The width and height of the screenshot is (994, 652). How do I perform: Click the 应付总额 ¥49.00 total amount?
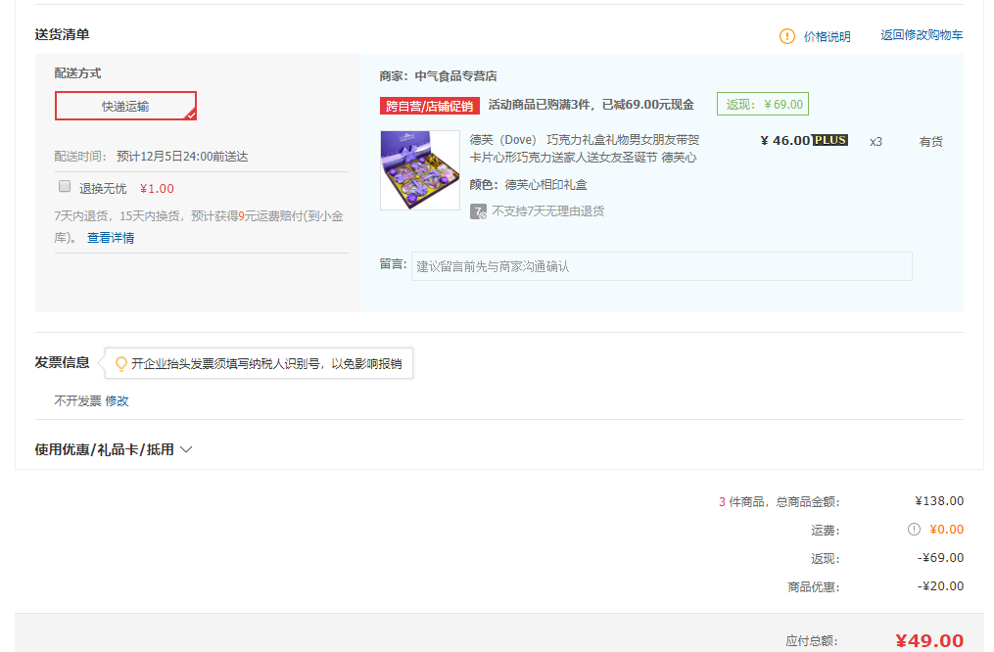929,640
